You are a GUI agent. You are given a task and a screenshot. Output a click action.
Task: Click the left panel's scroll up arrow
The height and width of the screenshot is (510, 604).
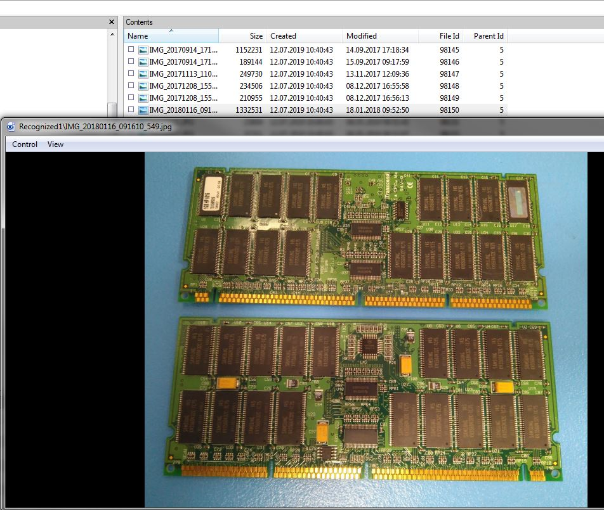pos(112,35)
